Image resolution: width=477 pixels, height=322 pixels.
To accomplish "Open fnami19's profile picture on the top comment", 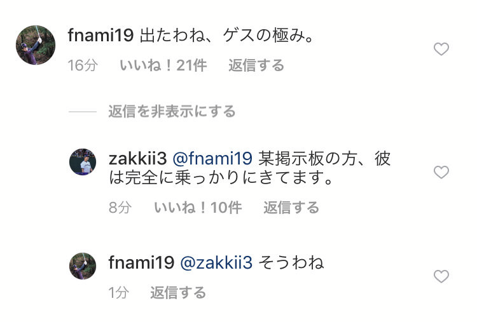I will point(36,45).
